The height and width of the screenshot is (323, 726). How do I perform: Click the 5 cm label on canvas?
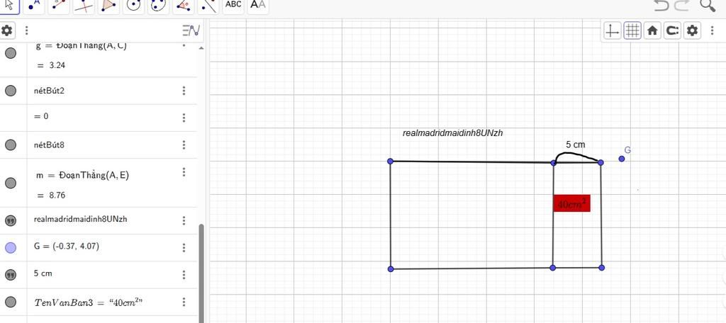point(575,144)
